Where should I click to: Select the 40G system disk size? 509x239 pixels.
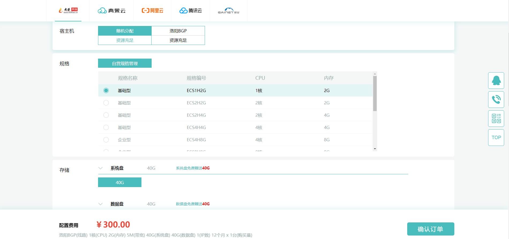pos(120,183)
